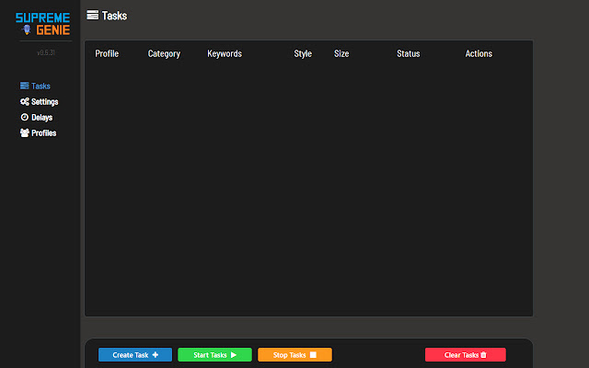
Task: Click the Style column header
Action: pos(303,54)
